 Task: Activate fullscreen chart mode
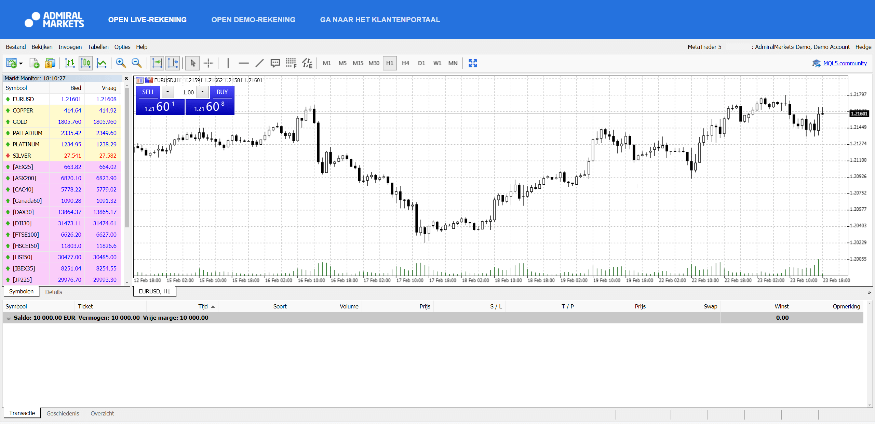[473, 63]
